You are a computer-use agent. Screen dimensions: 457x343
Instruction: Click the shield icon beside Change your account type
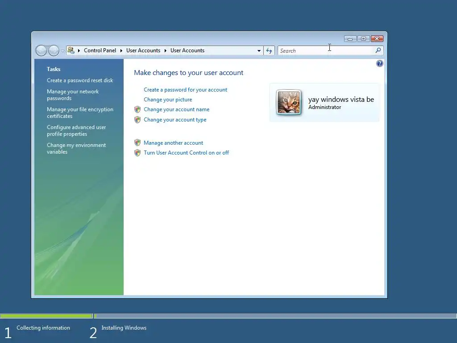click(x=137, y=120)
